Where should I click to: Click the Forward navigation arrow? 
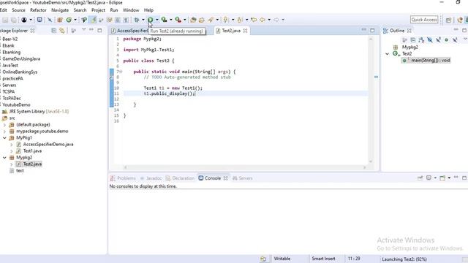[x=276, y=20]
